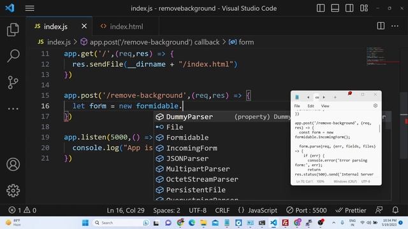This screenshot has height=229, width=408.
Task: Open the Manage gear in activity bar
Action: click(x=13, y=191)
